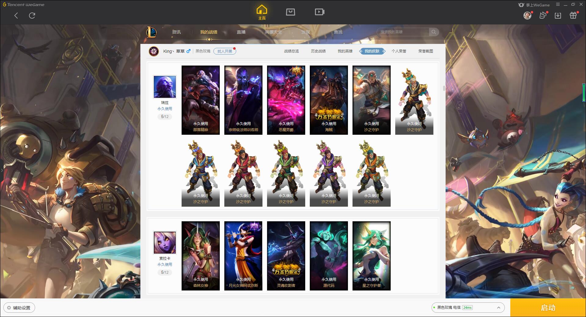Image resolution: width=586 pixels, height=317 pixels.
Task: Click the 恶魔男爵 skin card
Action: (286, 100)
